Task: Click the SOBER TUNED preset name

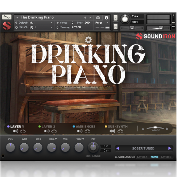Action: point(143,148)
